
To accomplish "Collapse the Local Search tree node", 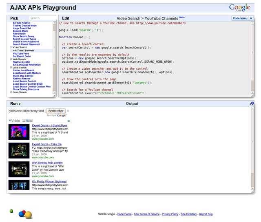I will [11, 68].
